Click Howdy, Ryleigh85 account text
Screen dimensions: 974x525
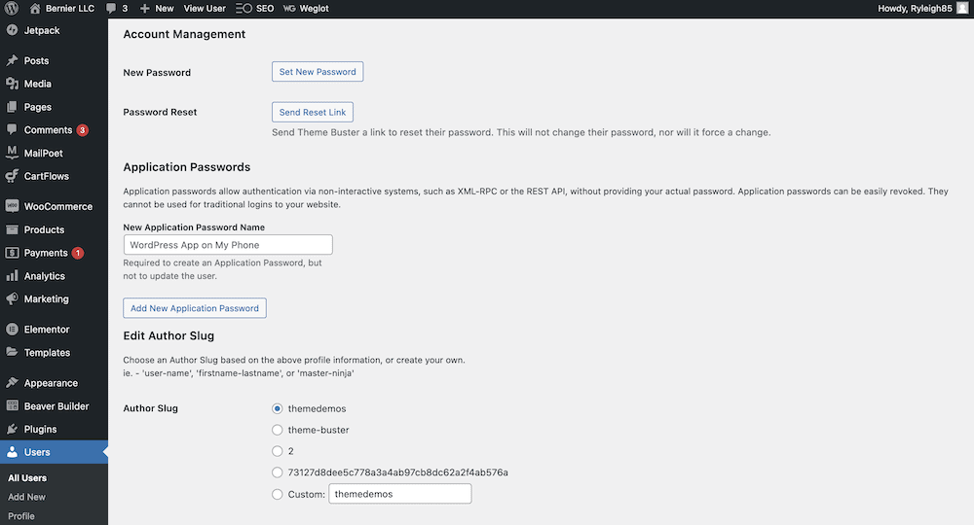pyautogui.click(x=915, y=8)
